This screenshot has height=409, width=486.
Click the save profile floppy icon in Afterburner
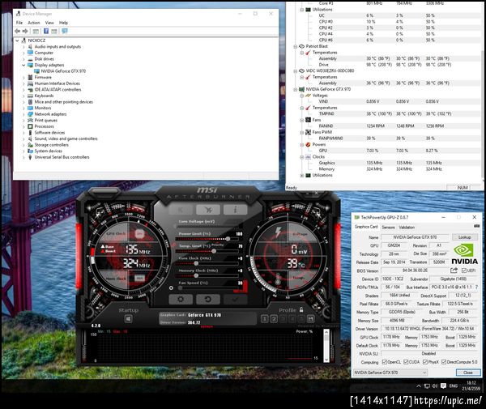click(310, 319)
